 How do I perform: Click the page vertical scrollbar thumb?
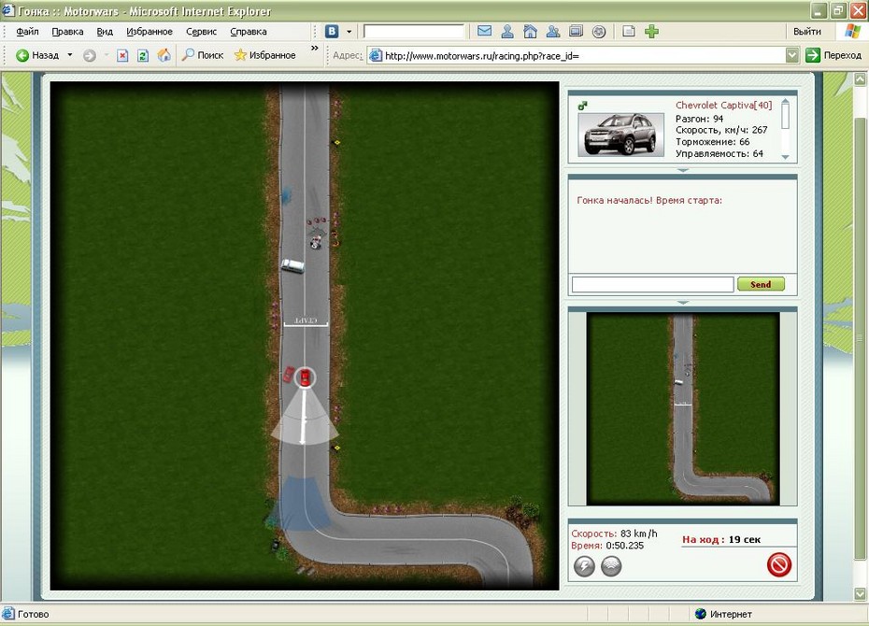[860, 336]
